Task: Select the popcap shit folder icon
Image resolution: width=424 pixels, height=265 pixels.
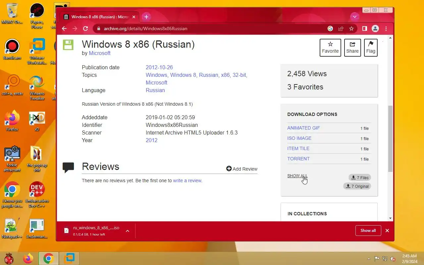Action: click(37, 159)
